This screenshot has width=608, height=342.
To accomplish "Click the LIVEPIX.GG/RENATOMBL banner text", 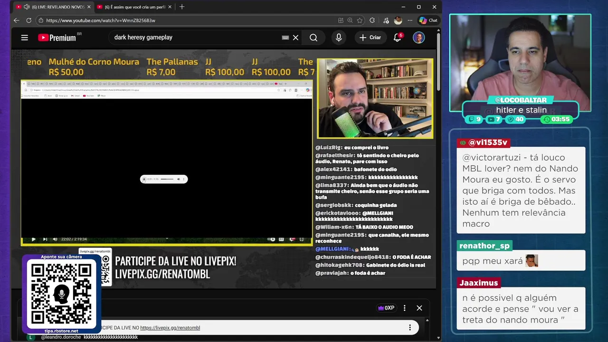I will coord(162,275).
